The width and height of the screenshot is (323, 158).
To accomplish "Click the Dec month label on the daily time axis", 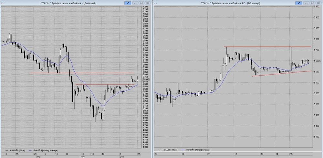I will coord(122,156).
